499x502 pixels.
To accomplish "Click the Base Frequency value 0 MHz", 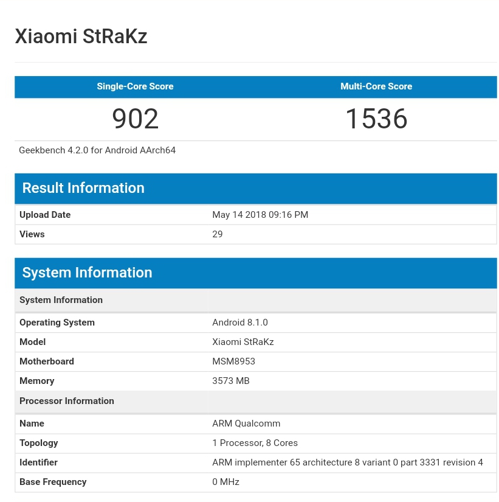I will tap(226, 482).
